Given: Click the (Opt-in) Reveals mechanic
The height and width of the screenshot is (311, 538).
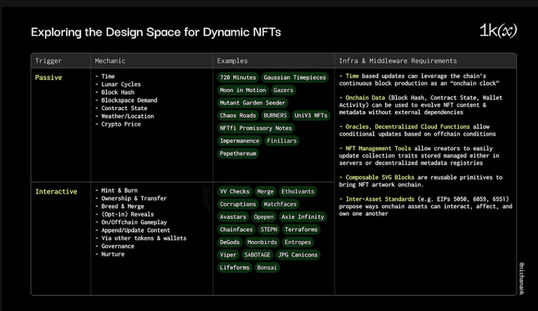Looking at the screenshot, I should pyautogui.click(x=127, y=214).
